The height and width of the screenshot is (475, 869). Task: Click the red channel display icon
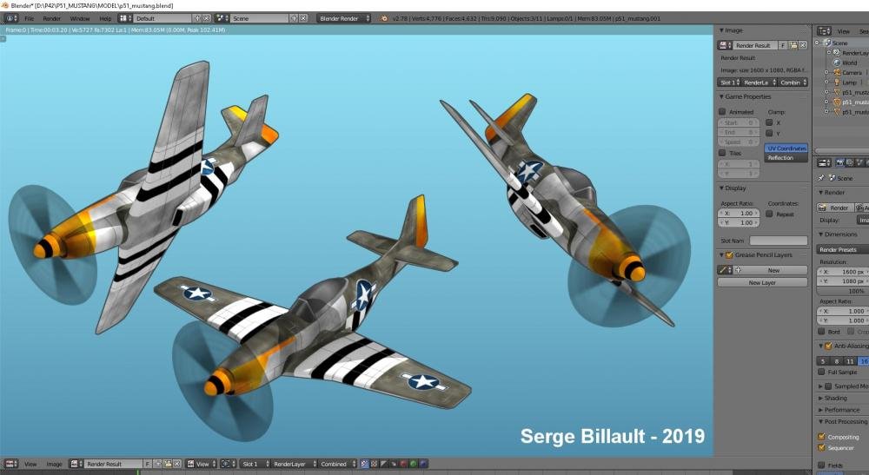click(x=402, y=465)
